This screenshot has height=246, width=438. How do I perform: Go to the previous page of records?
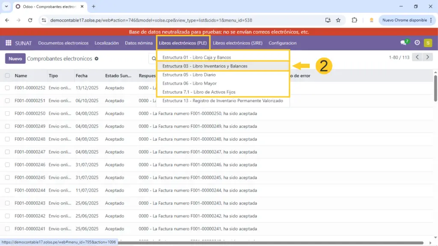tap(417, 57)
